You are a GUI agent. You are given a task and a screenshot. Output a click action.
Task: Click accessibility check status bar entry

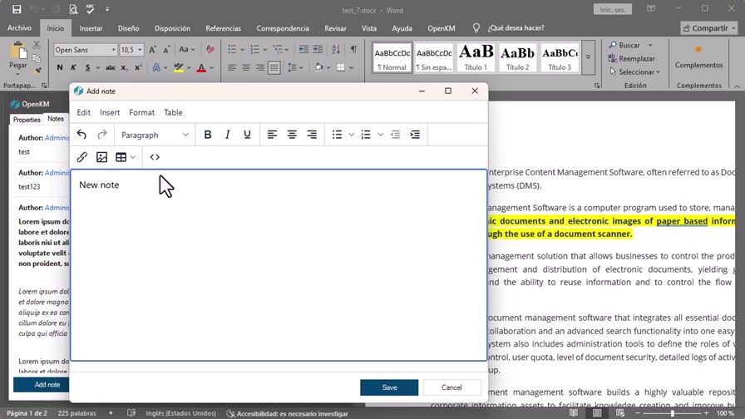tap(288, 413)
